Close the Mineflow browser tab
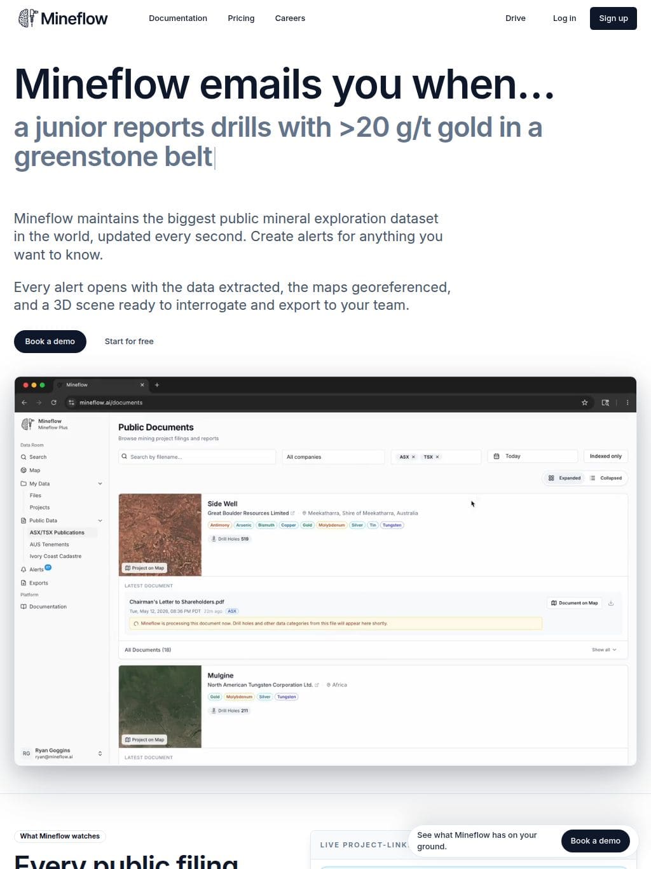 tap(142, 385)
